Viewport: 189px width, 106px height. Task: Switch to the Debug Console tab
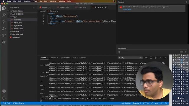(79, 58)
